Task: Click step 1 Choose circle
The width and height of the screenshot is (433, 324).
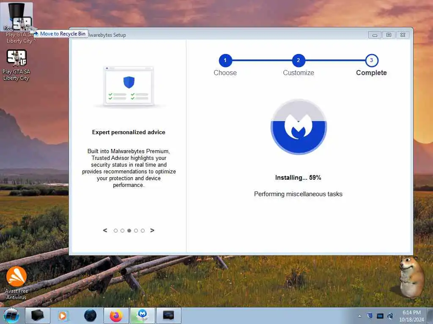Action: (x=225, y=60)
